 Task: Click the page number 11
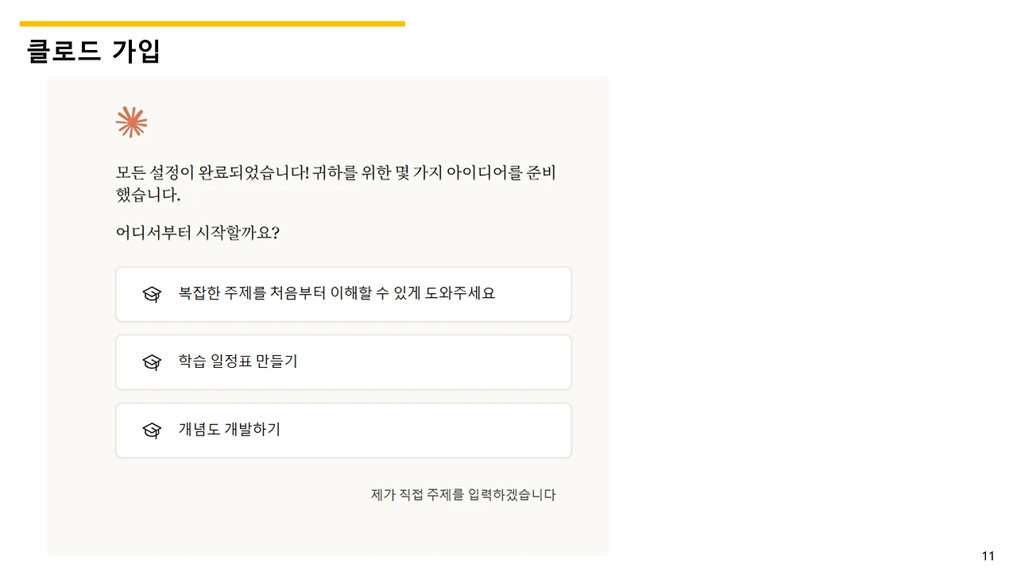click(988, 555)
